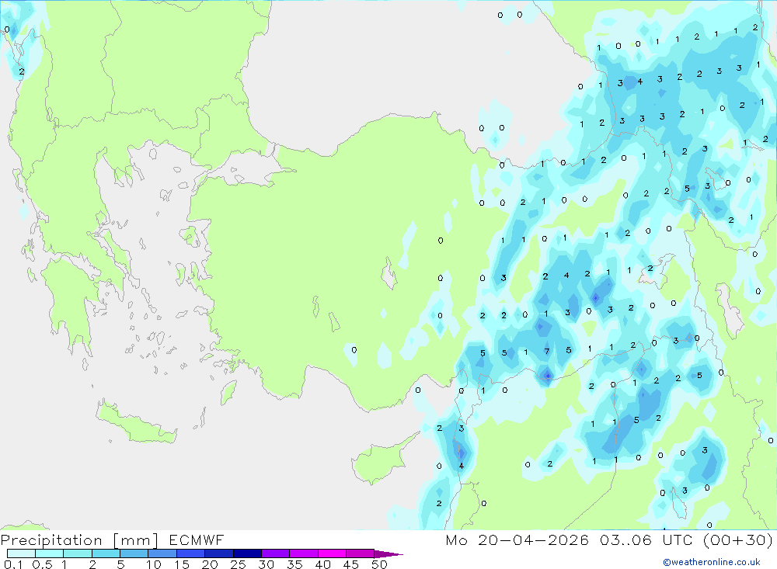
Task: Click the '03..06 UTC' time range text
Action: pyautogui.click(x=648, y=540)
